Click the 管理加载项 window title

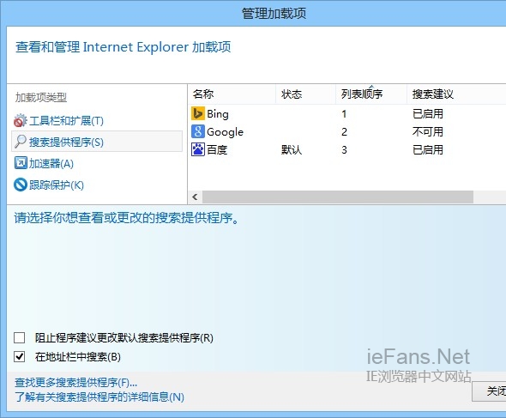pos(274,14)
